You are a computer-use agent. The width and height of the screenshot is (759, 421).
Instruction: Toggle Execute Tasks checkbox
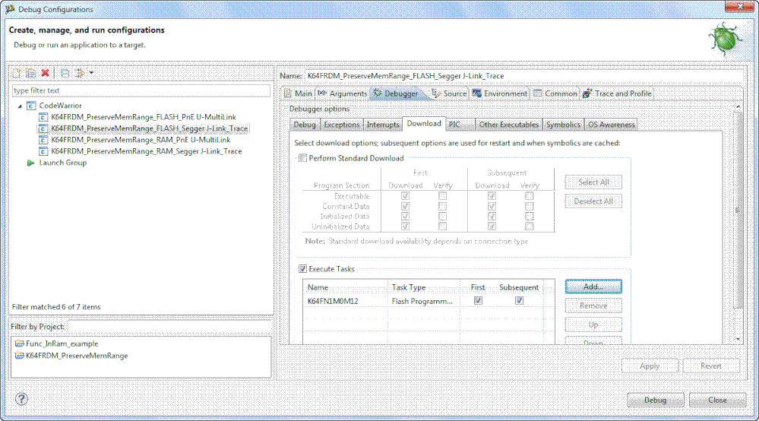pos(302,269)
